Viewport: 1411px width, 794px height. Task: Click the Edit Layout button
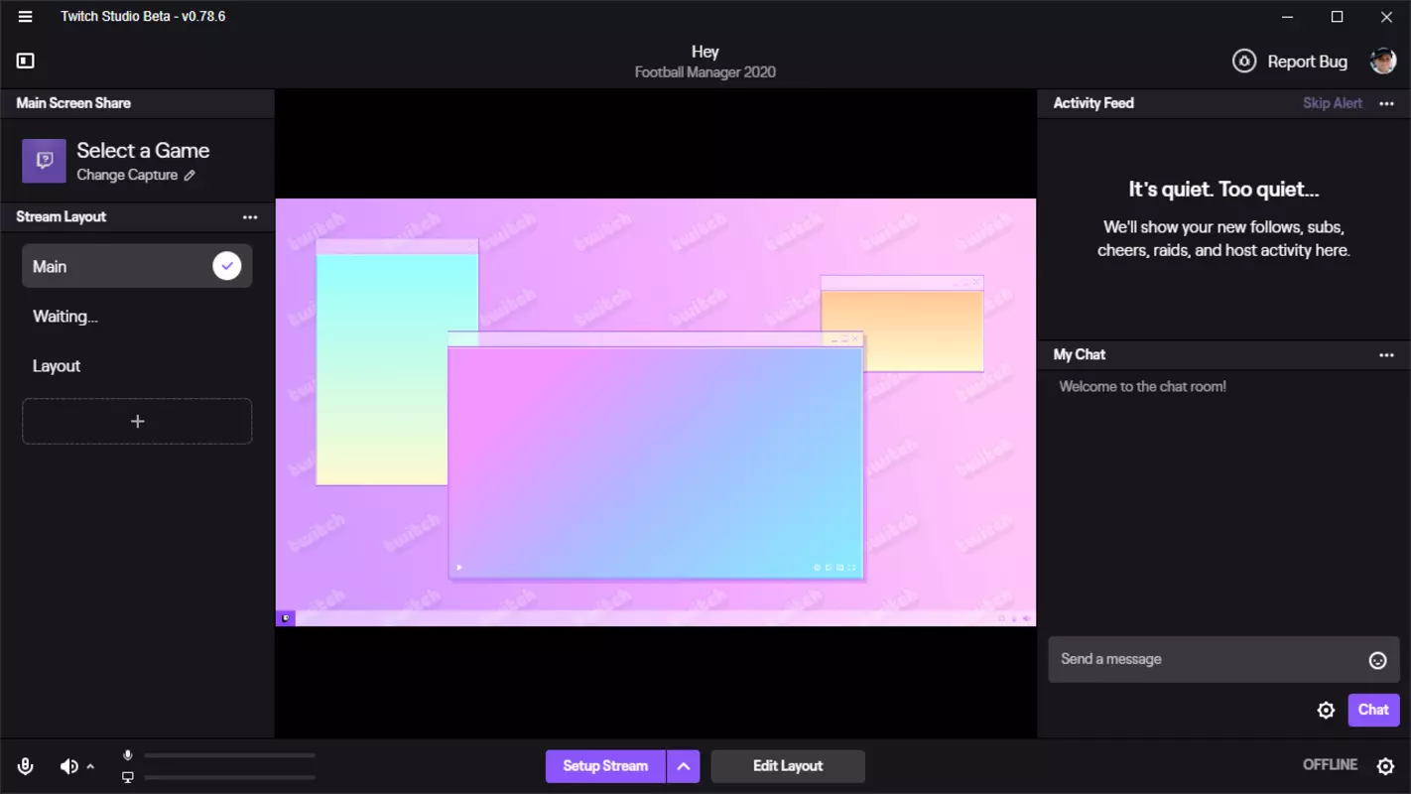point(788,766)
